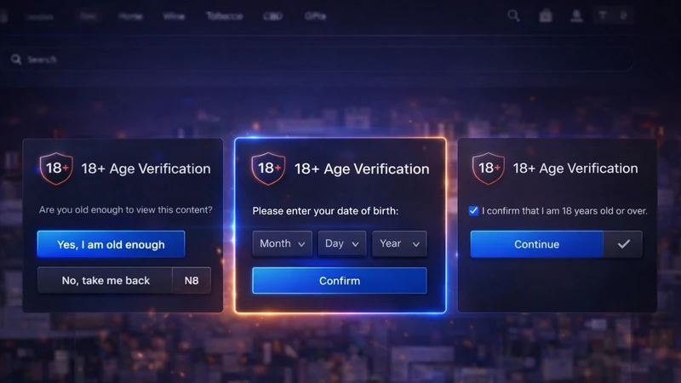Click 'No, take me back' button
Screen dimensions: 681x383
(105, 281)
